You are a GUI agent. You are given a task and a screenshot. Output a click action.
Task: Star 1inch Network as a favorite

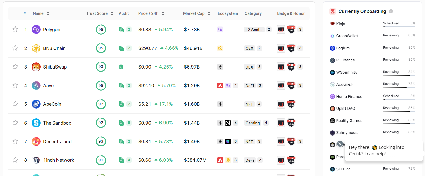pyautogui.click(x=15, y=160)
